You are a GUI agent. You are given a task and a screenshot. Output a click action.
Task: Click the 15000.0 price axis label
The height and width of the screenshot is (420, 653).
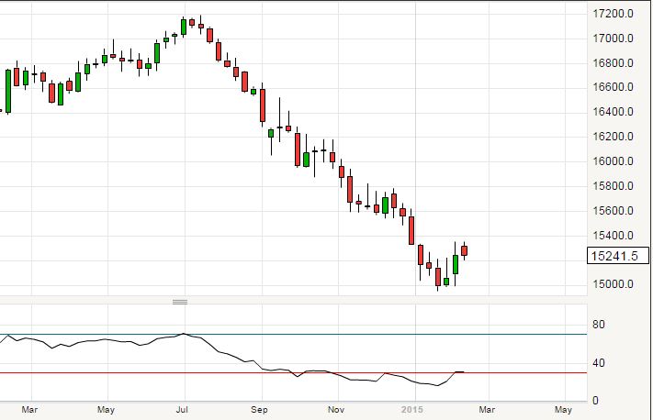(x=614, y=283)
